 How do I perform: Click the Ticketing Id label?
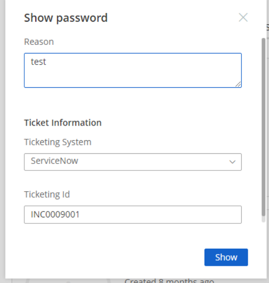click(x=47, y=195)
